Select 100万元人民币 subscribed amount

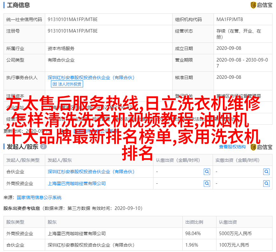234,245
